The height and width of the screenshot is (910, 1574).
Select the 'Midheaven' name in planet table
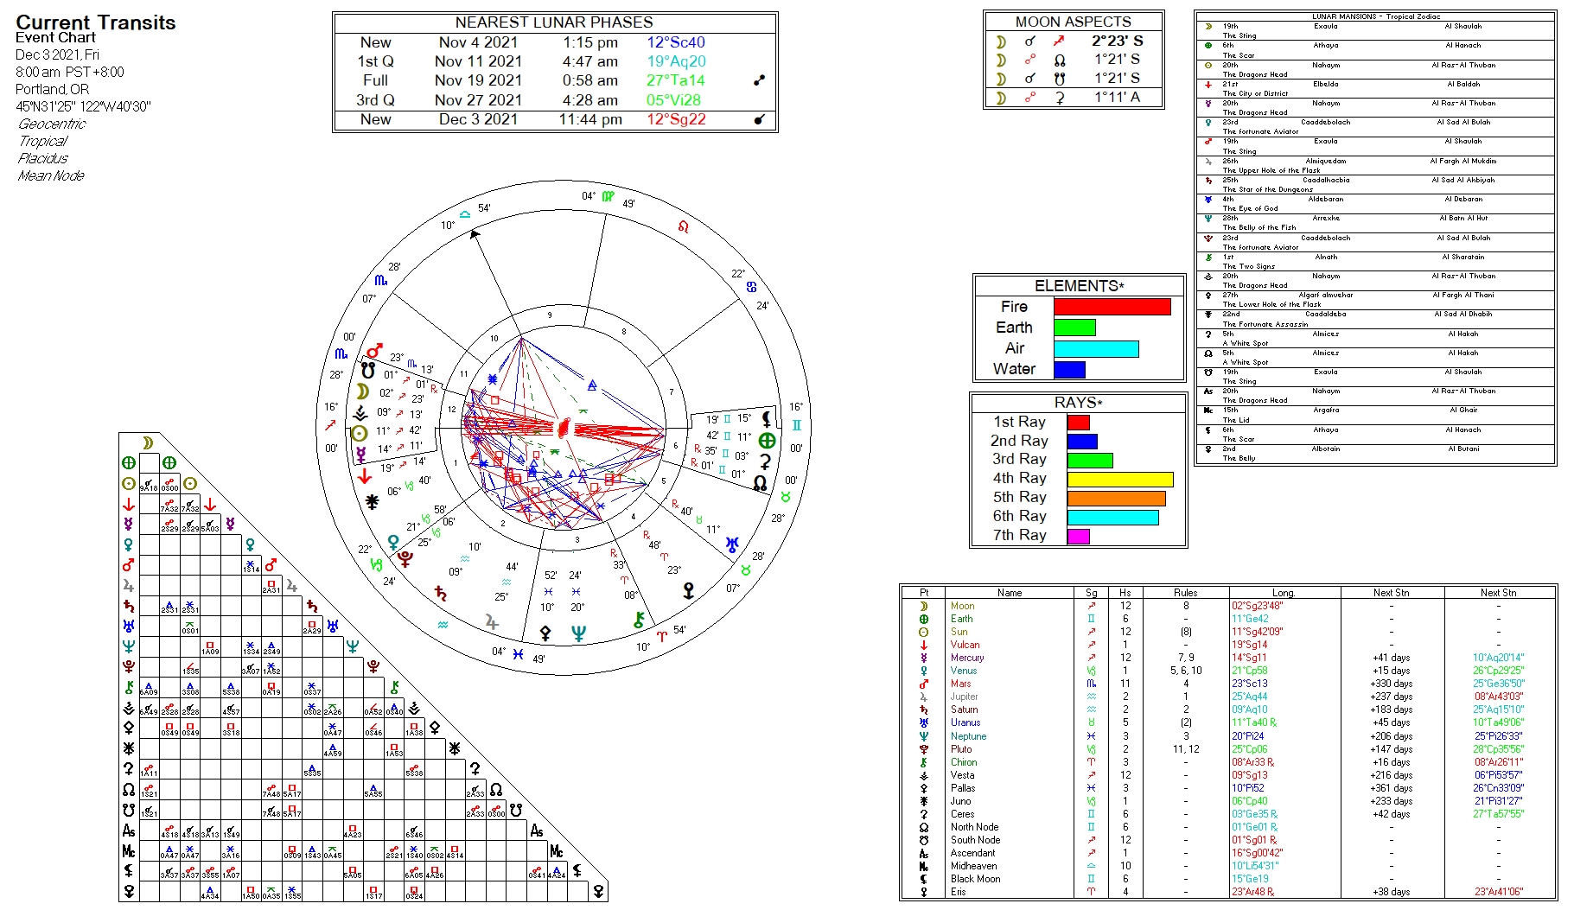pos(973,866)
